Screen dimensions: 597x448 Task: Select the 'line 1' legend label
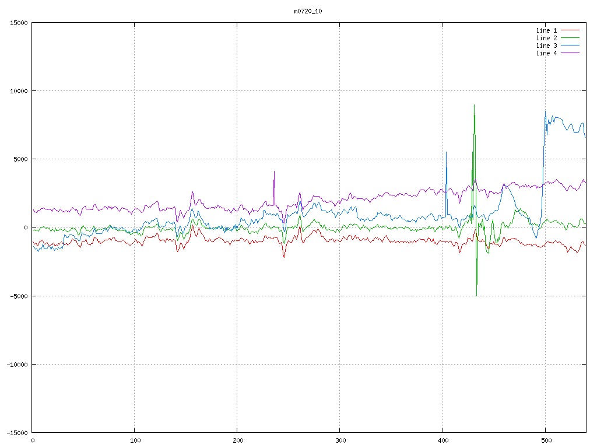(x=546, y=30)
